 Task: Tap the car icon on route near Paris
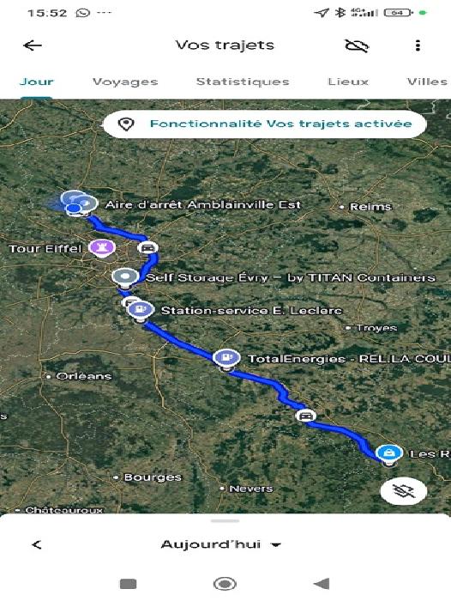(x=147, y=247)
